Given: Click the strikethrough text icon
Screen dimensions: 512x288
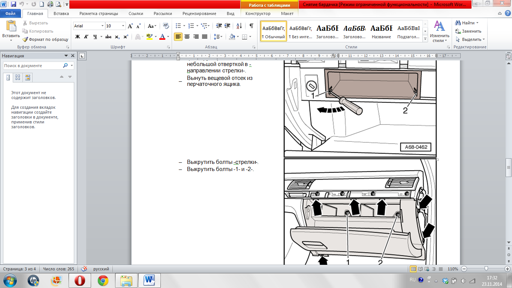Looking at the screenshot, I should pos(108,37).
